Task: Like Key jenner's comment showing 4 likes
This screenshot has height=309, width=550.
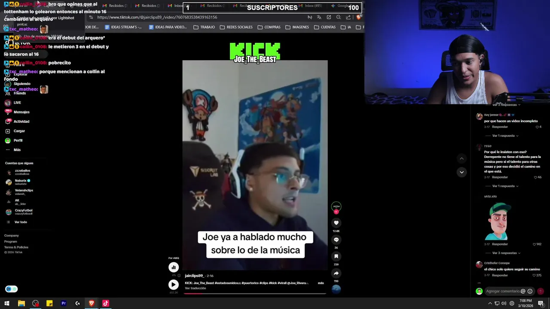Action: (x=537, y=127)
